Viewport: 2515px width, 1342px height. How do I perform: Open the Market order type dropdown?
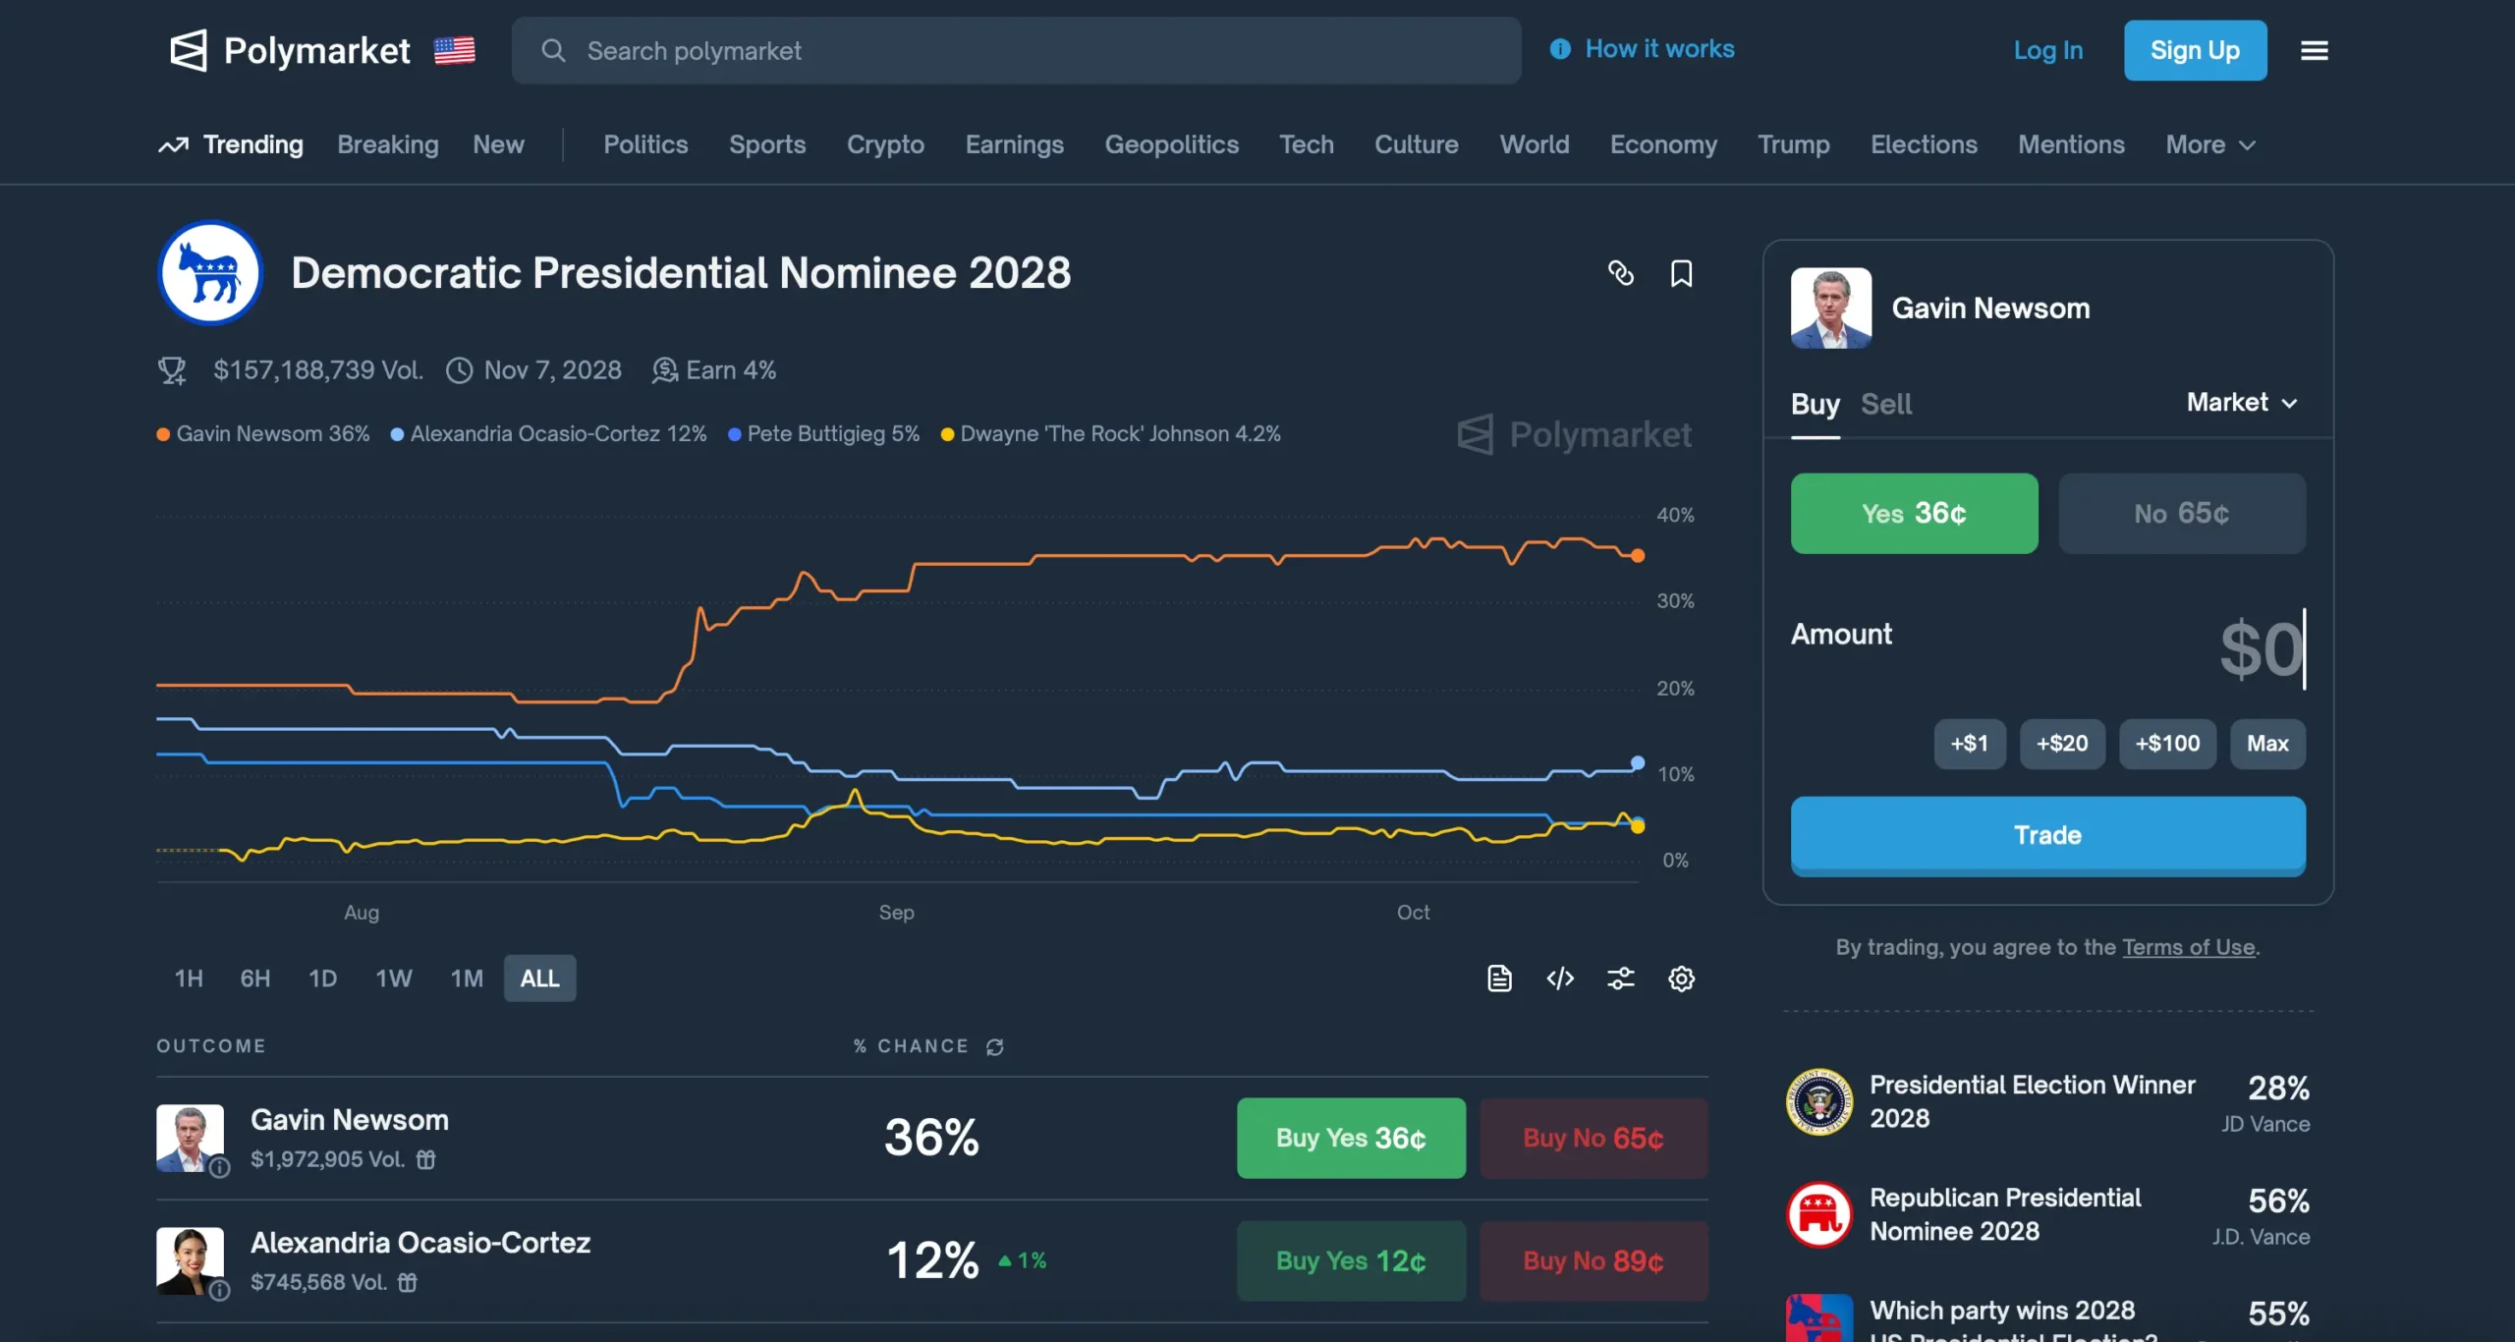pyautogui.click(x=2241, y=403)
